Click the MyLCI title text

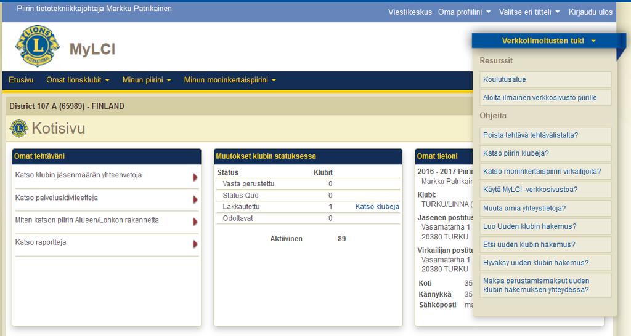(92, 49)
